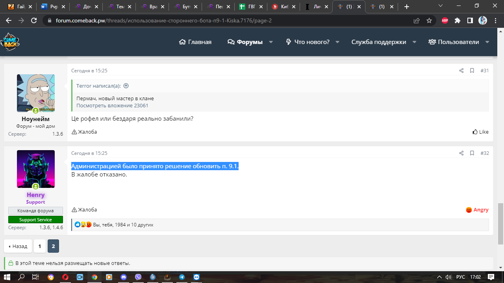Open the AdBlock Plus extension
Image resolution: width=504 pixels, height=283 pixels.
[445, 20]
